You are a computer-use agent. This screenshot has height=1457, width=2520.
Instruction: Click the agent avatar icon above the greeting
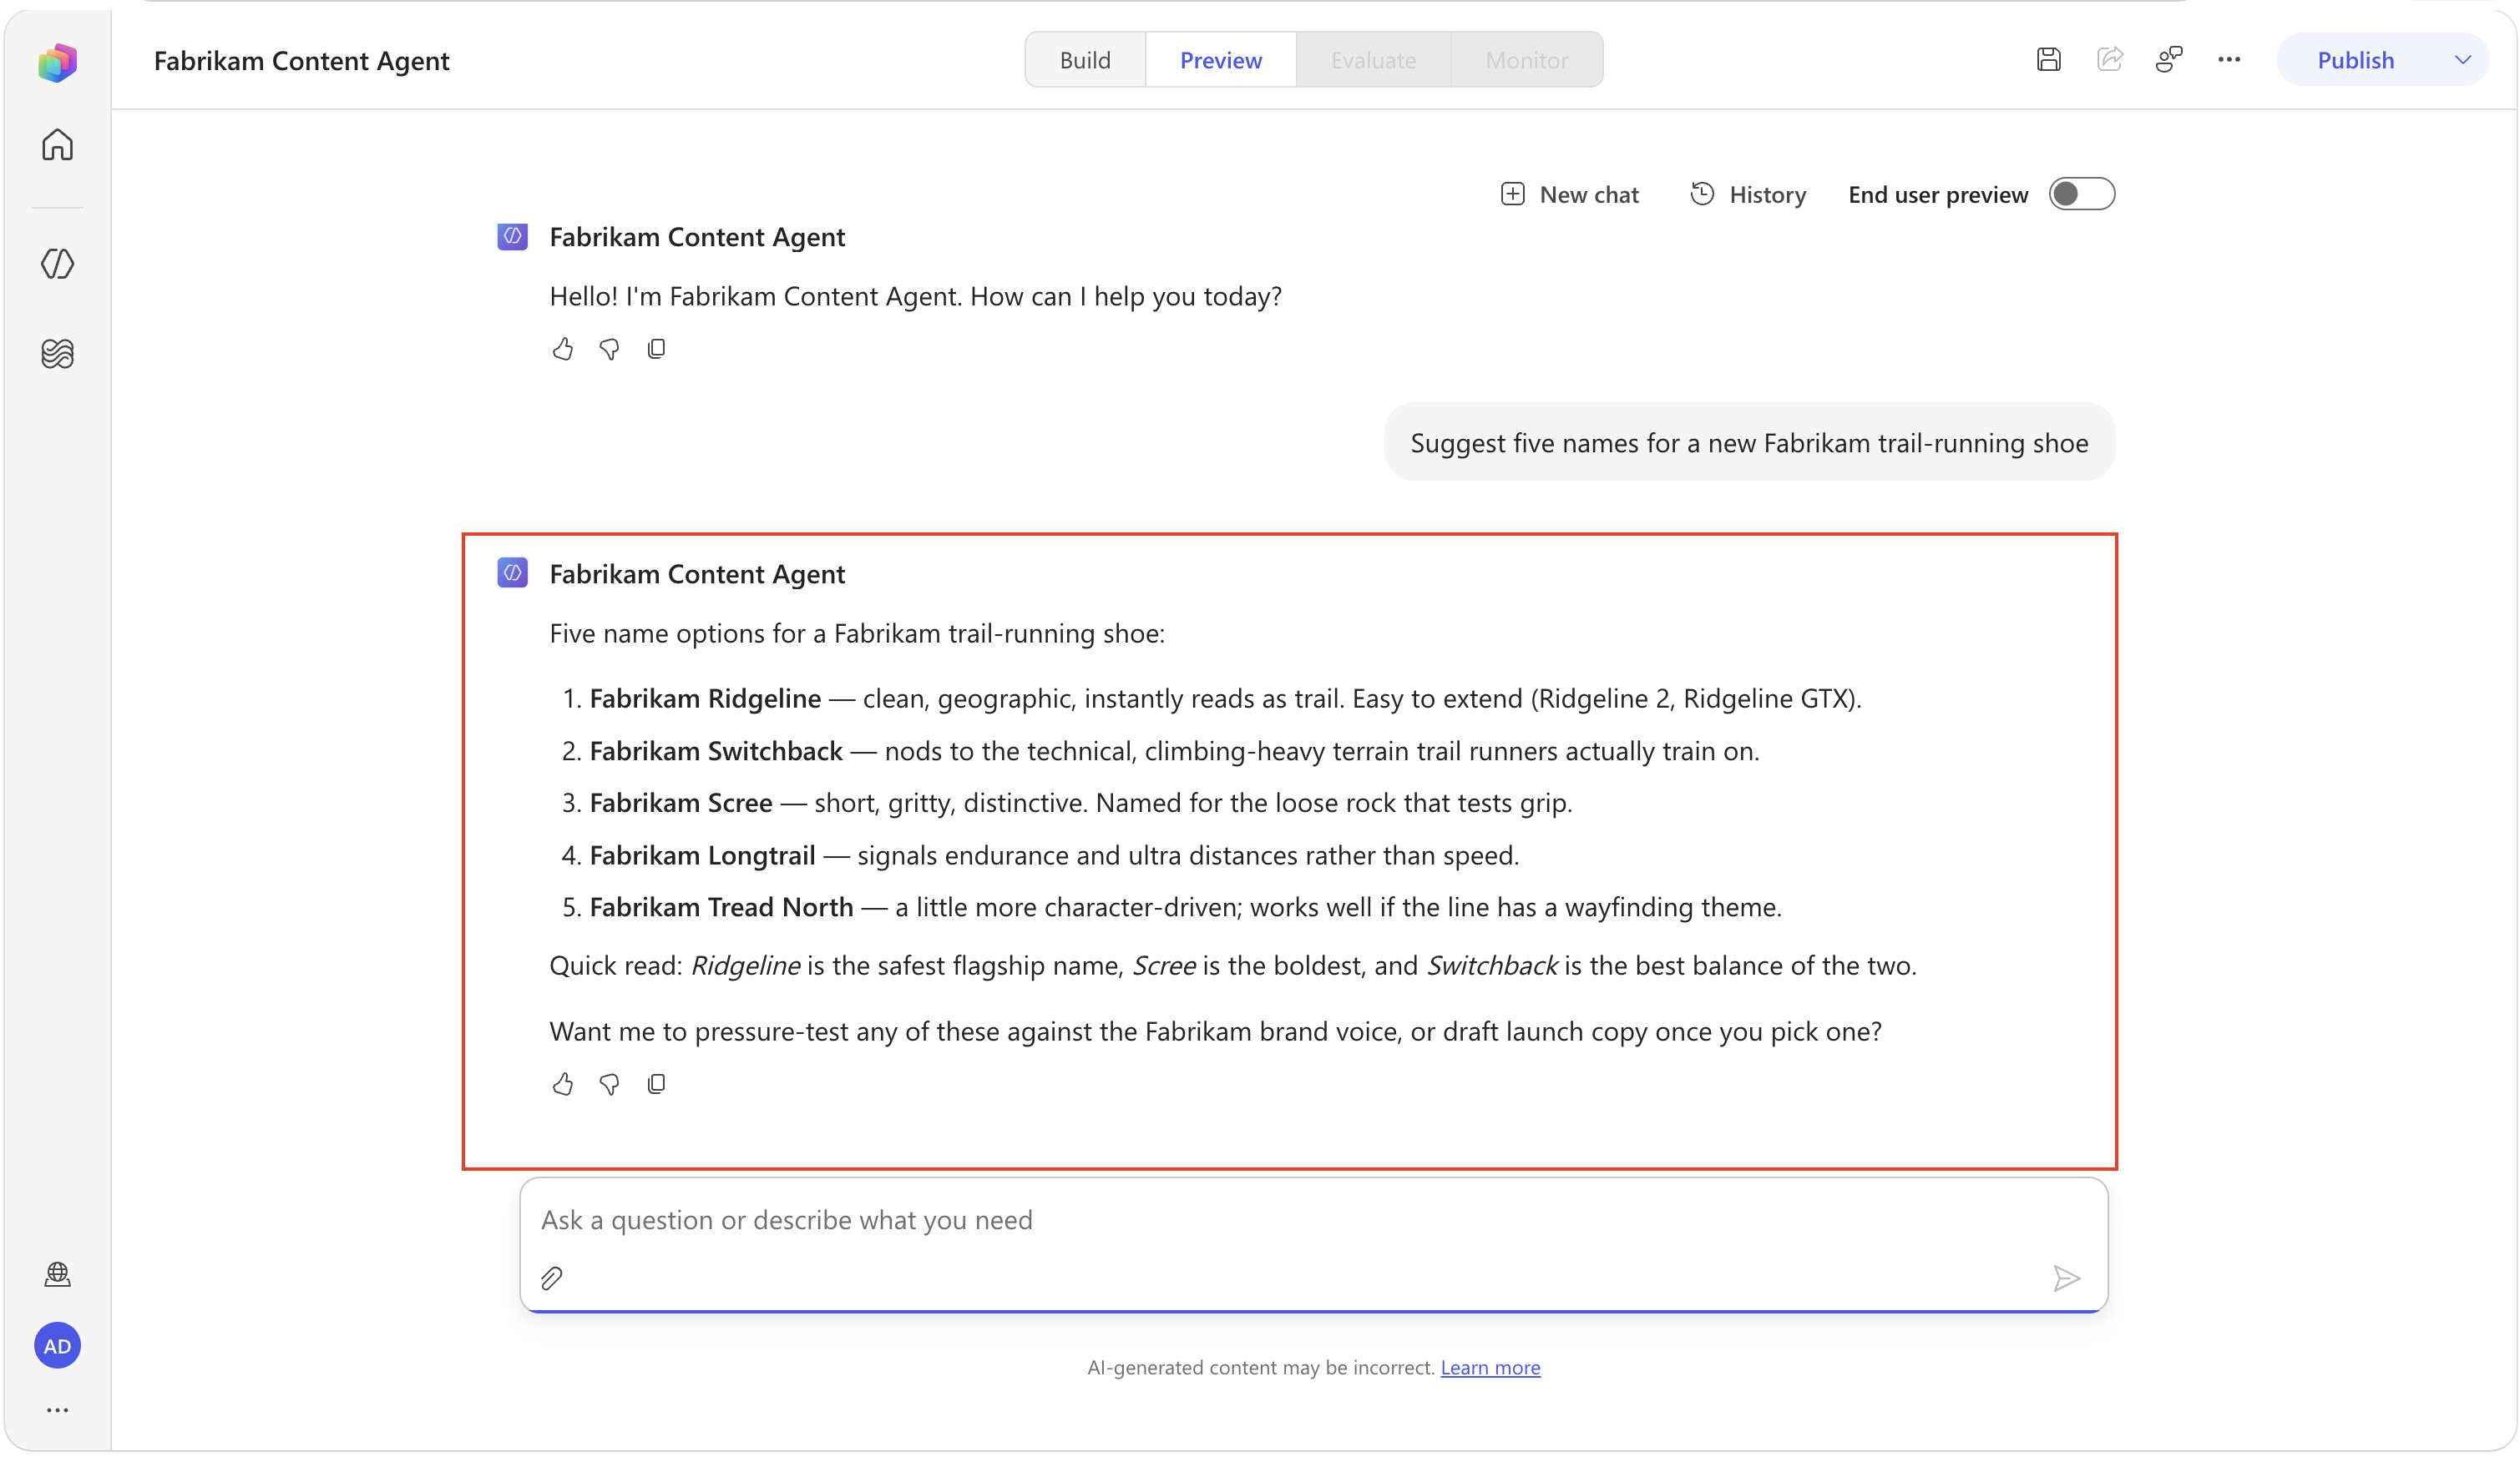pos(512,237)
